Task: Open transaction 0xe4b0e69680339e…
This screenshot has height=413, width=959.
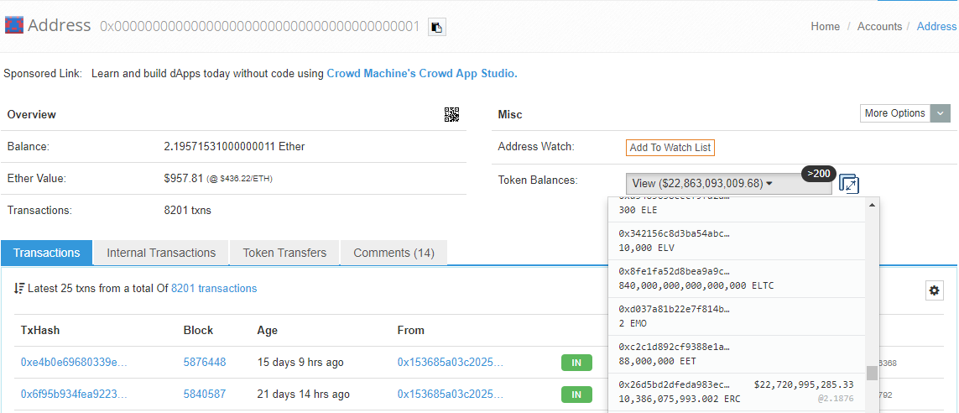Action: point(74,363)
